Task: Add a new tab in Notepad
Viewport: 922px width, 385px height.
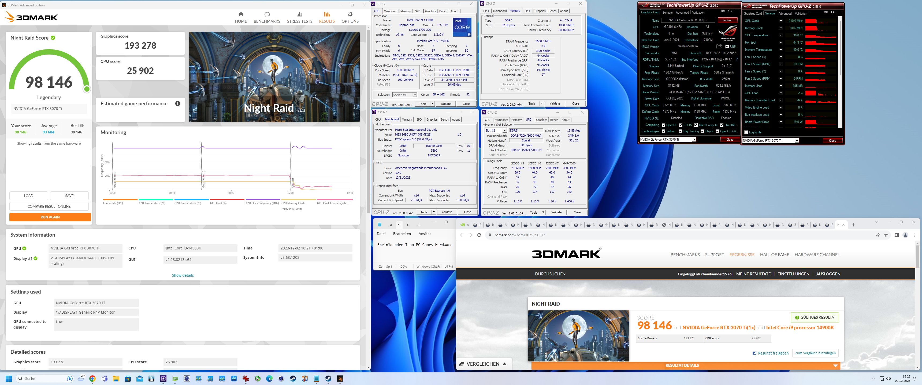Action: tap(419, 225)
